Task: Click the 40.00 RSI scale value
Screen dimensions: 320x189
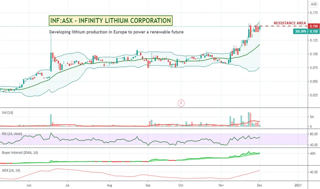Action: coord(314,145)
